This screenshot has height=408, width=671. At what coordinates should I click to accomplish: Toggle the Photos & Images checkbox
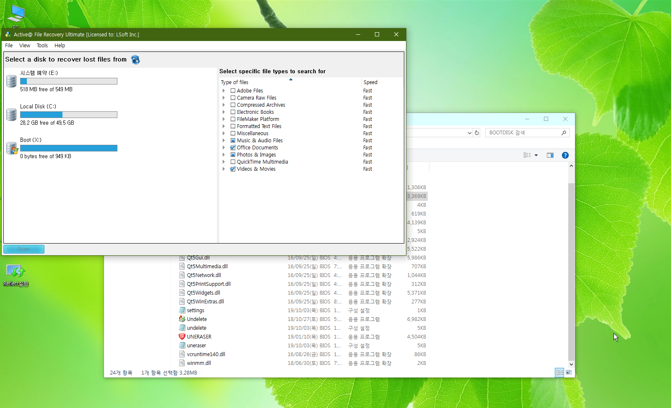(233, 154)
